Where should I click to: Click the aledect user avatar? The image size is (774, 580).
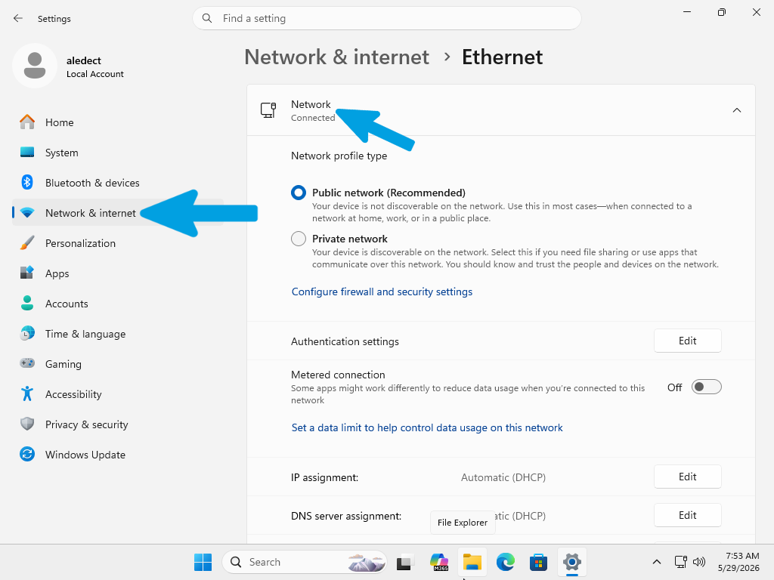35,66
